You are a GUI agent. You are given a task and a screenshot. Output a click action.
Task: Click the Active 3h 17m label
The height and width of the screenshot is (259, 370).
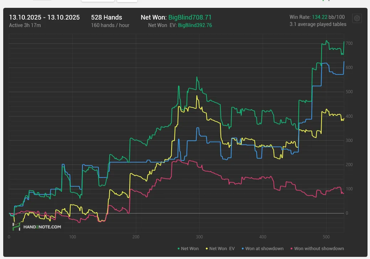pos(25,25)
